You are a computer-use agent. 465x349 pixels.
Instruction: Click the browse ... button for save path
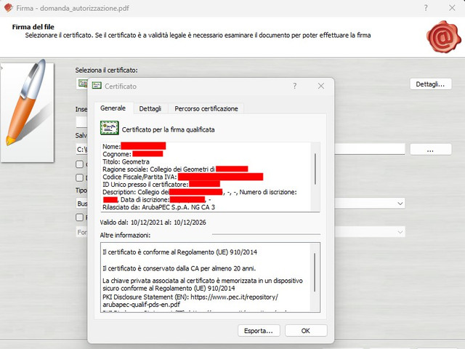coord(431,150)
